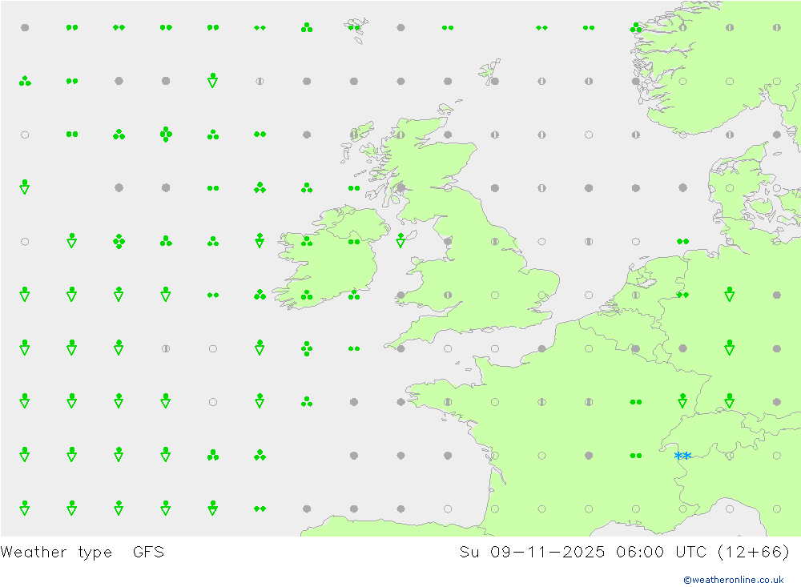This screenshot has width=801, height=587.
Task: Click the half-filled circle over Brittany
Action: pyautogui.click(x=448, y=402)
